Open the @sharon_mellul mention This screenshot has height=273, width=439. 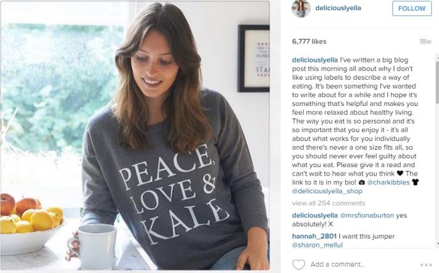317,246
